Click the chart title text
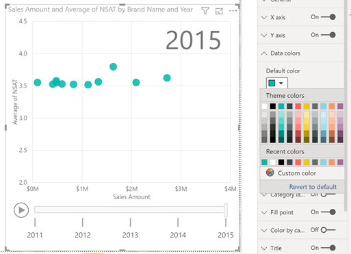The width and height of the screenshot is (351, 254). [101, 10]
